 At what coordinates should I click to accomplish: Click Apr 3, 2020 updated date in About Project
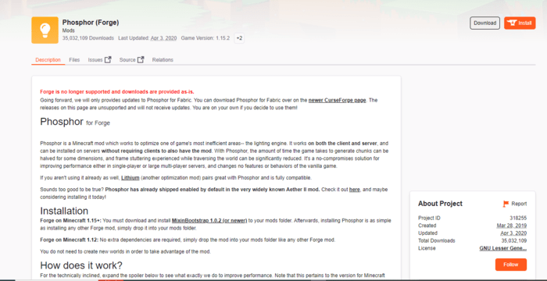click(513, 233)
